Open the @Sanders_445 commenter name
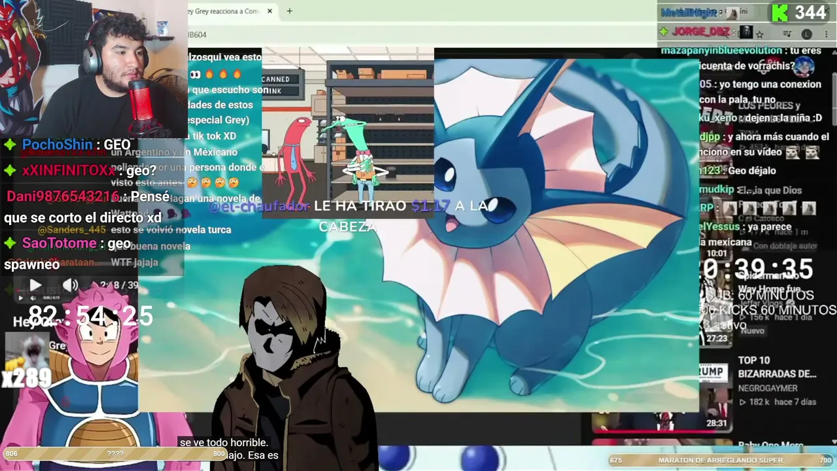Viewport: 837px width, 471px height. click(x=71, y=230)
